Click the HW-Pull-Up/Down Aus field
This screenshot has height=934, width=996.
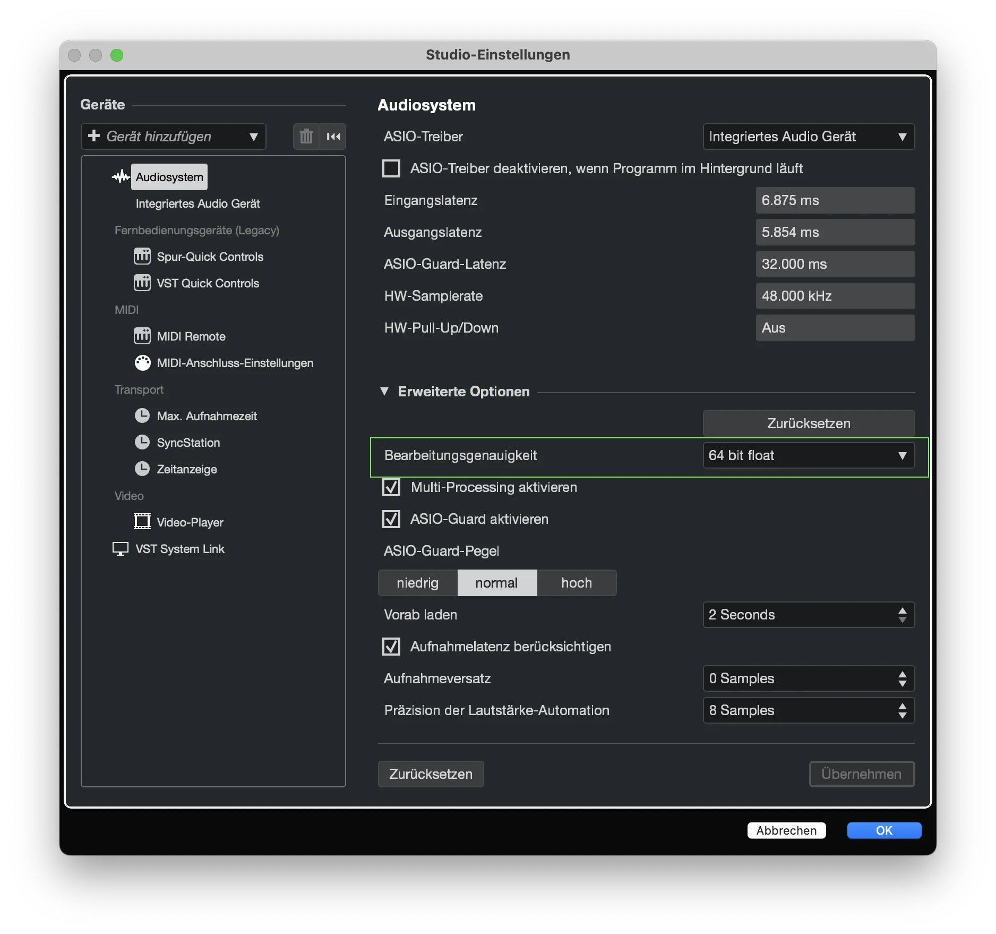(835, 328)
